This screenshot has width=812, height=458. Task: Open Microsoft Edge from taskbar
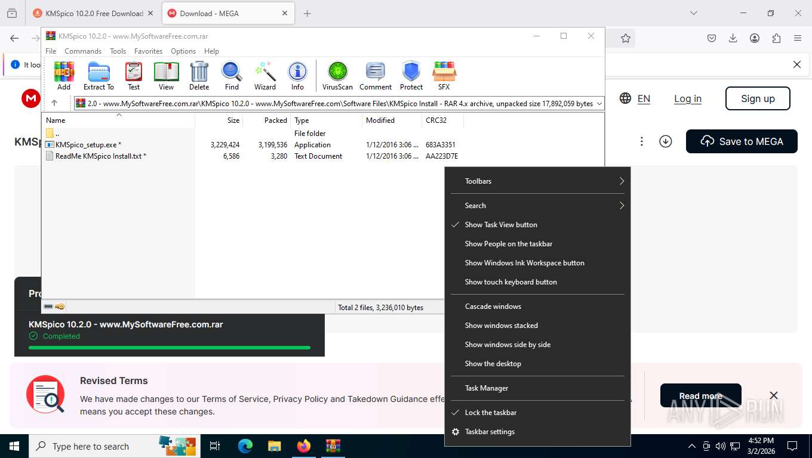245,446
